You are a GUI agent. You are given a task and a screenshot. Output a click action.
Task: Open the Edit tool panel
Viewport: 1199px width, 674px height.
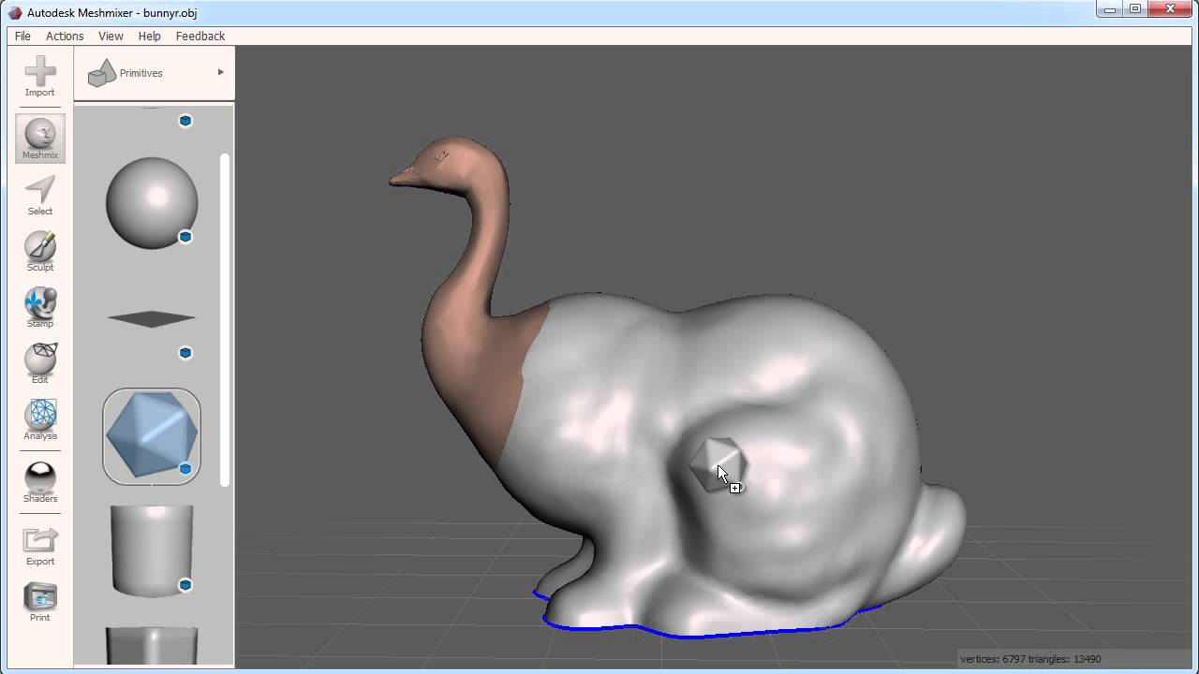point(40,364)
